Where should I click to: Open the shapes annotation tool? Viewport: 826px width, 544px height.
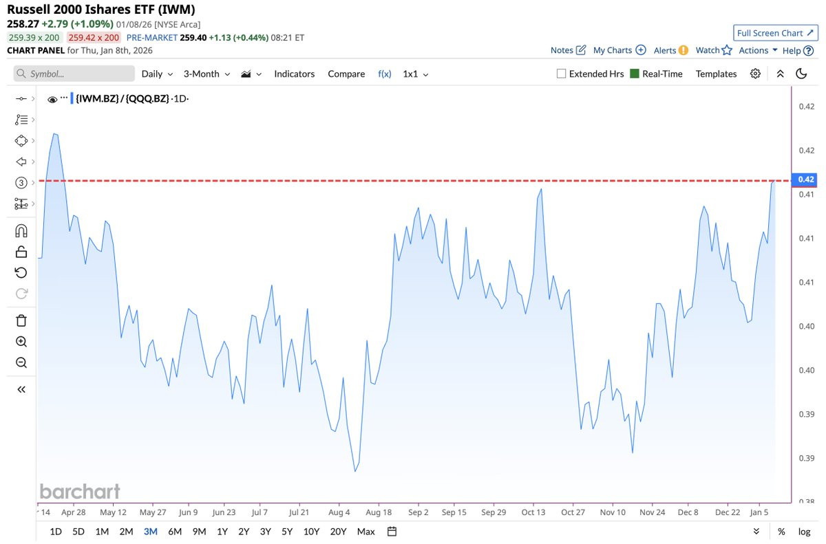coord(21,140)
